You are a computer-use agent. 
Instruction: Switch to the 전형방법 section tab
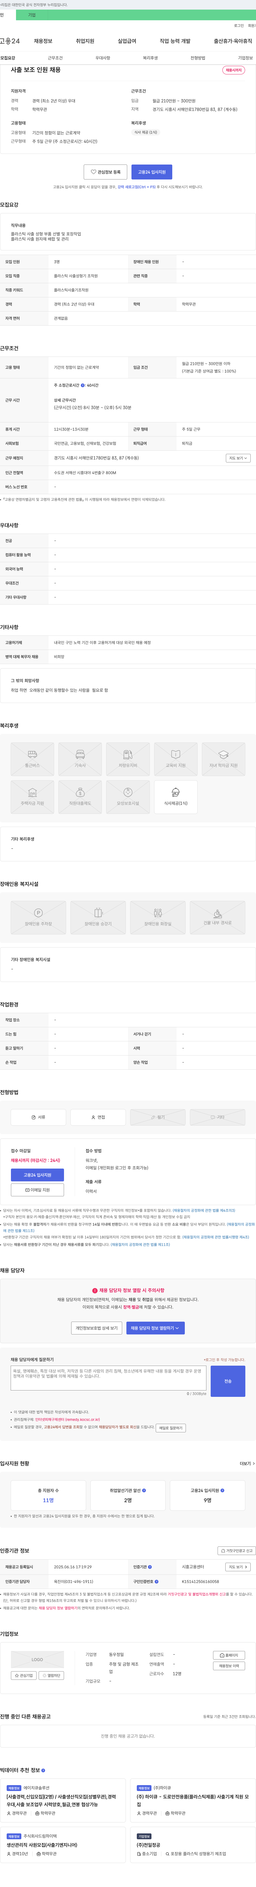click(198, 58)
